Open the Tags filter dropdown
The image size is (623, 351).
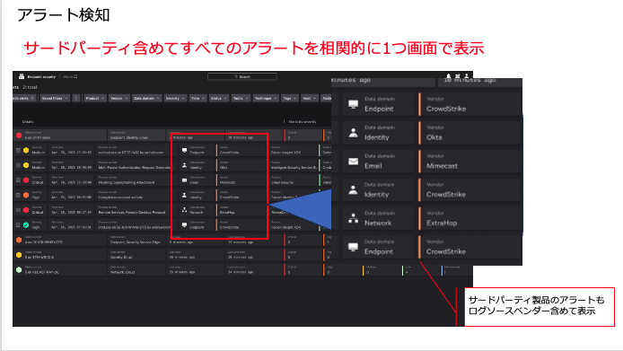pos(290,98)
